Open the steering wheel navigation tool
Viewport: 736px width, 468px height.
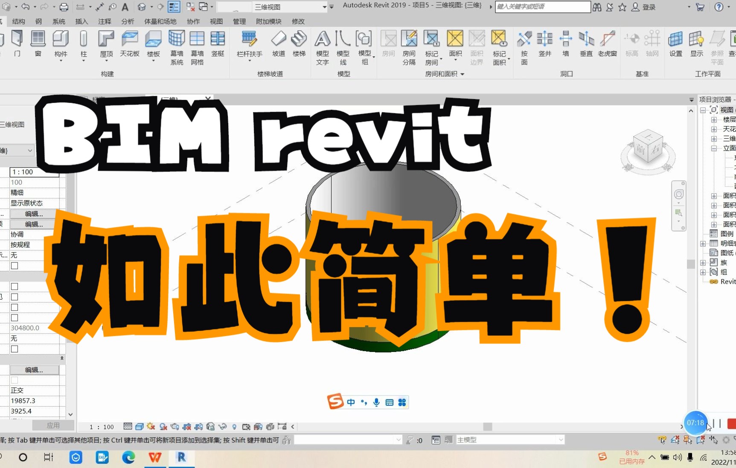pos(679,195)
